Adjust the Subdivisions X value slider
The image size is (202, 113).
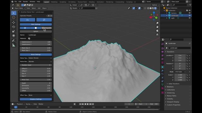[x=36, y=42]
